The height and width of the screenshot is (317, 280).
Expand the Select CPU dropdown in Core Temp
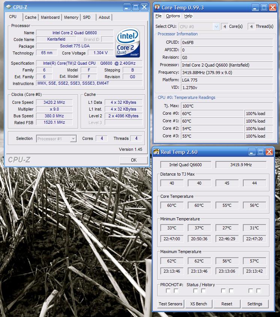[x=216, y=26]
